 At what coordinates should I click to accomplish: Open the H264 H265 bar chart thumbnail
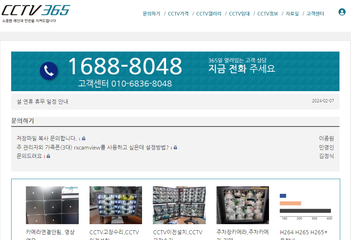[306, 205]
